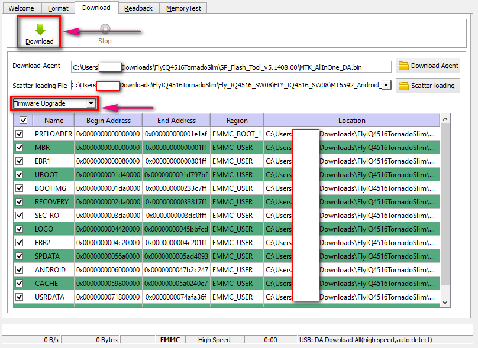The height and width of the screenshot is (348, 478).
Task: Toggle the RECOVERY partition checkbox
Action: (20, 202)
